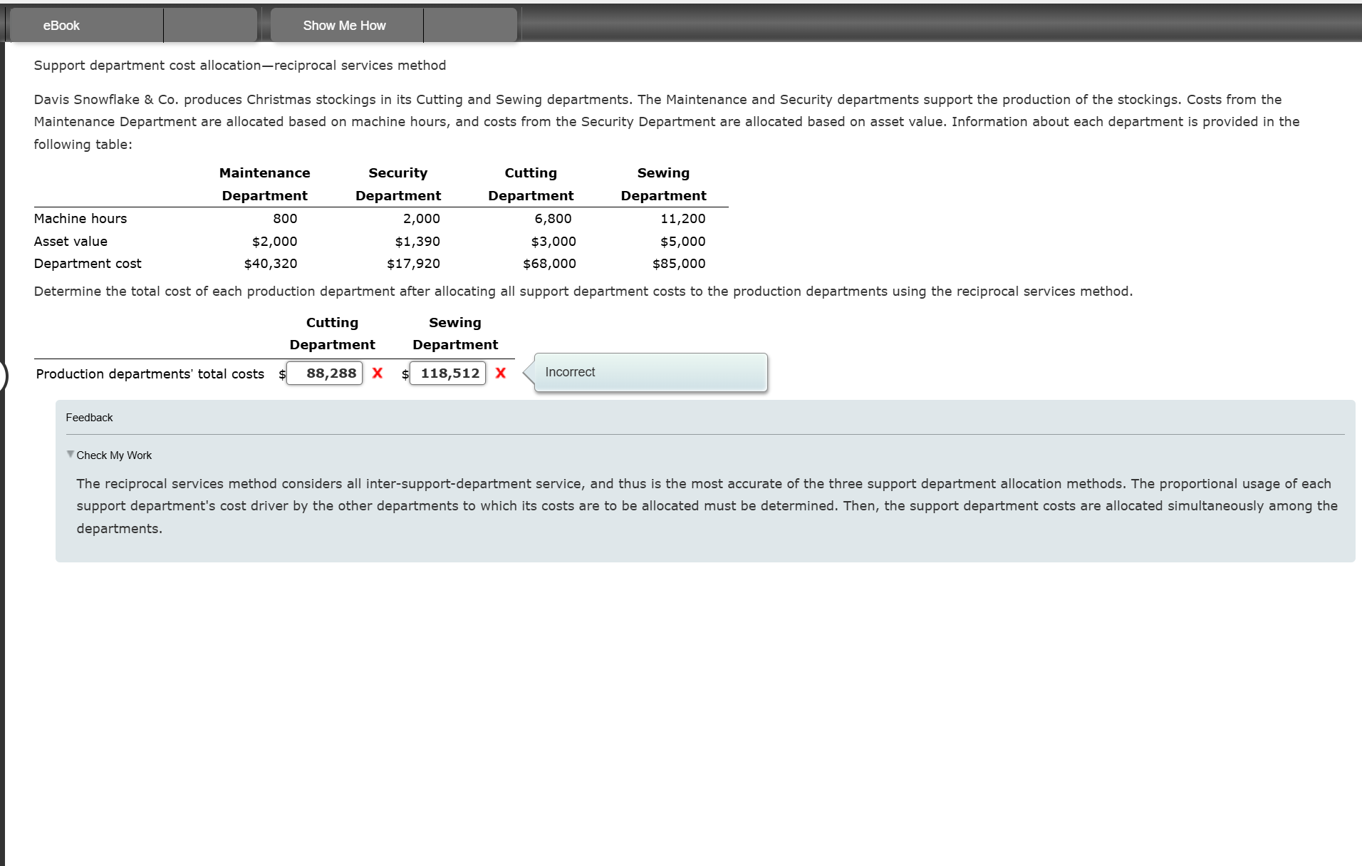Click the red X beside 88,288

(377, 373)
